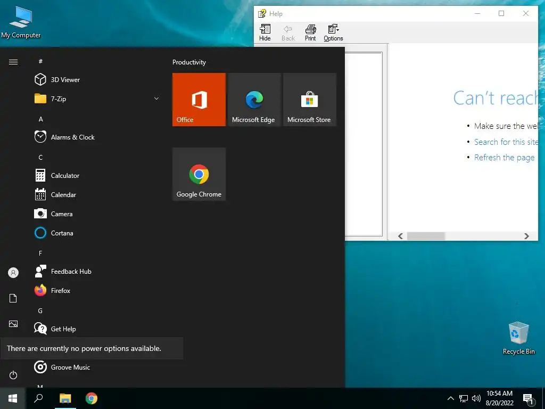Open Groove Music

(97, 367)
